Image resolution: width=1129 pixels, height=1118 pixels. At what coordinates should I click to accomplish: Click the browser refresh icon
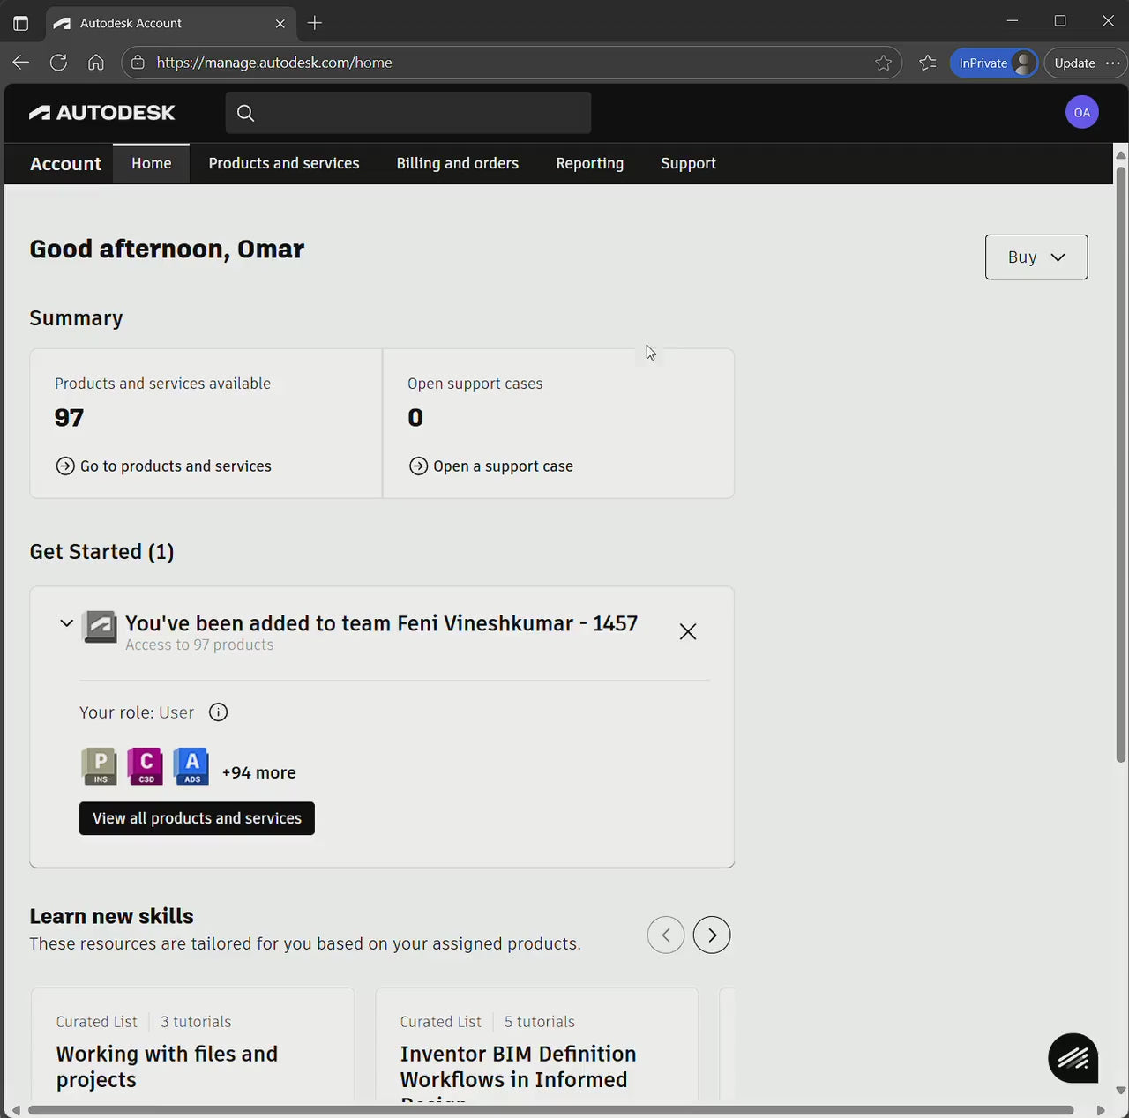point(58,63)
